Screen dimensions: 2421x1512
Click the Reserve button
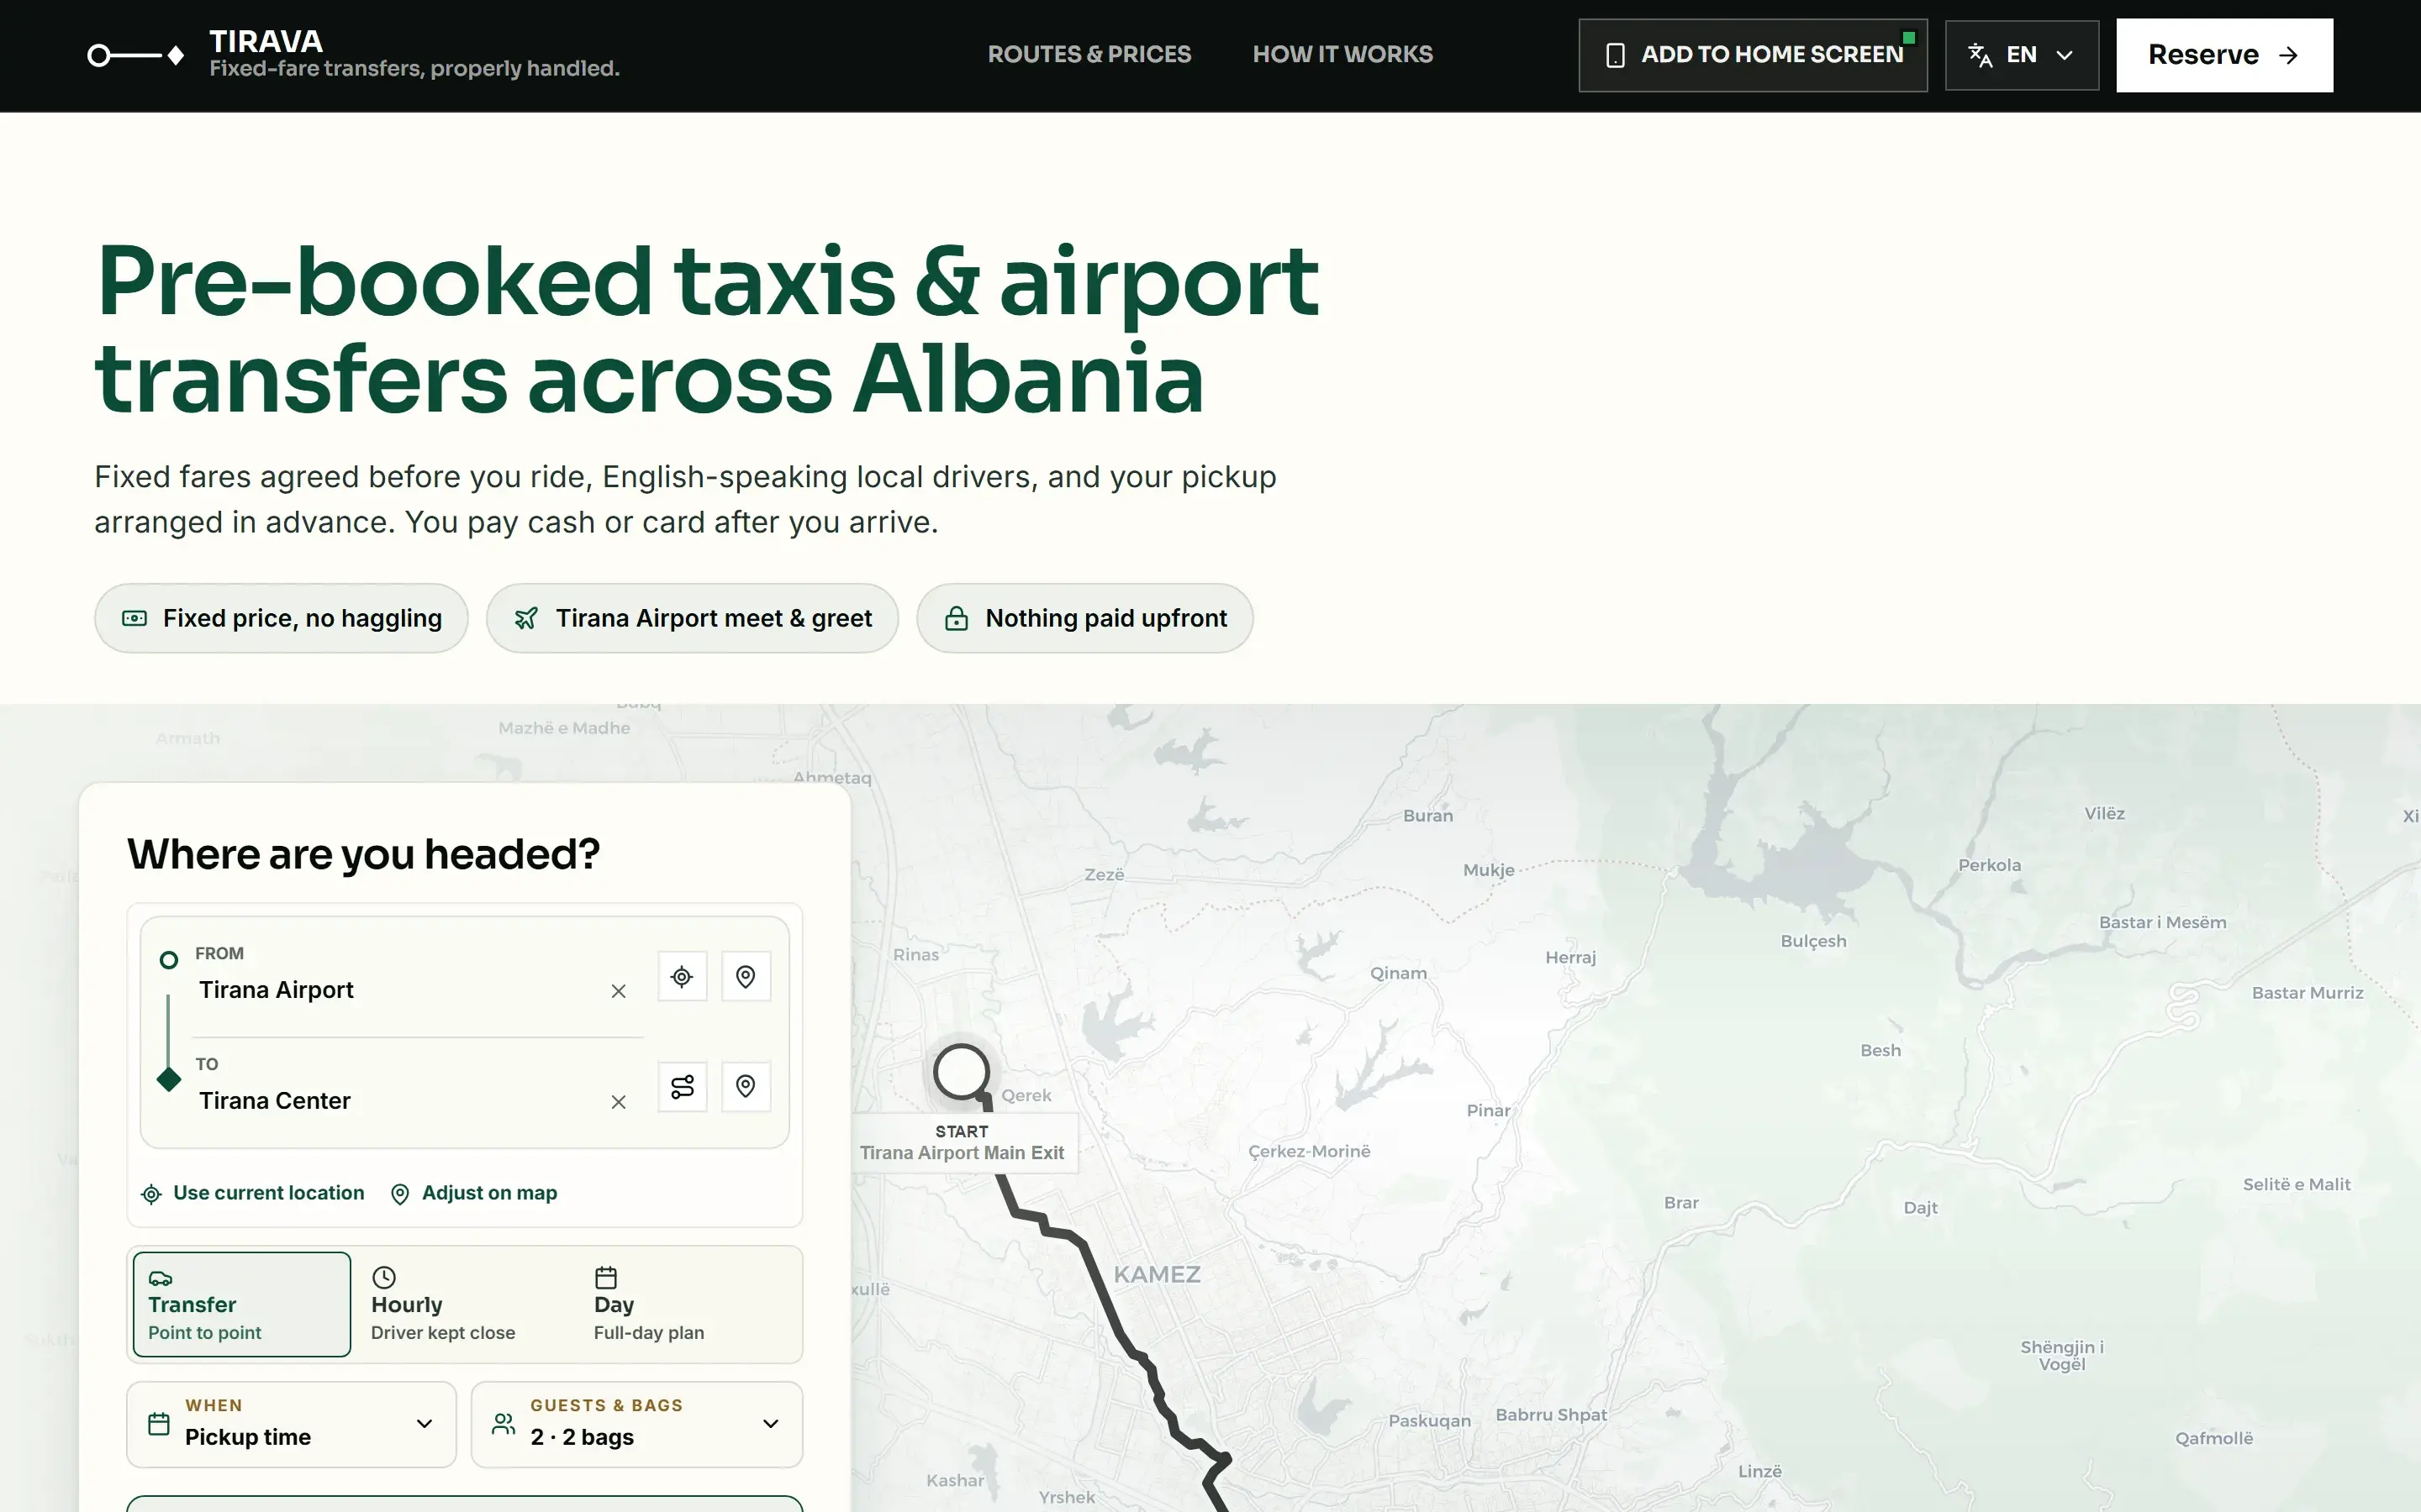click(x=2224, y=55)
